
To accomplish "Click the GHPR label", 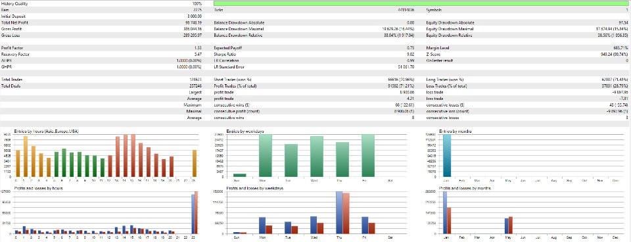I will [6, 67].
